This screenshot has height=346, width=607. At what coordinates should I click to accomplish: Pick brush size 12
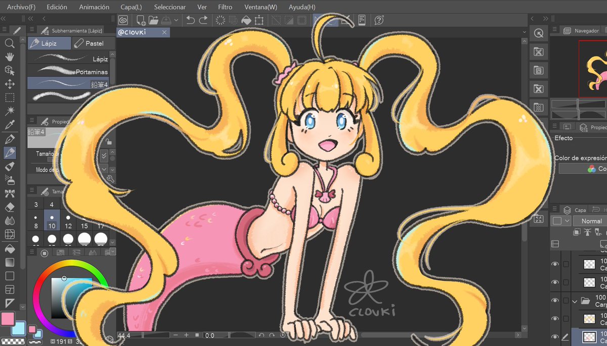click(68, 221)
